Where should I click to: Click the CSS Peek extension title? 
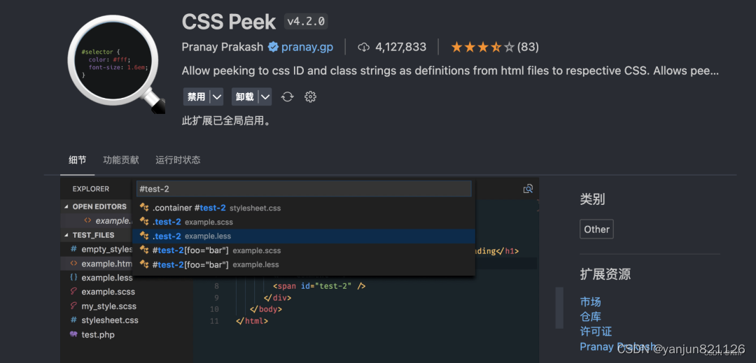pos(228,22)
